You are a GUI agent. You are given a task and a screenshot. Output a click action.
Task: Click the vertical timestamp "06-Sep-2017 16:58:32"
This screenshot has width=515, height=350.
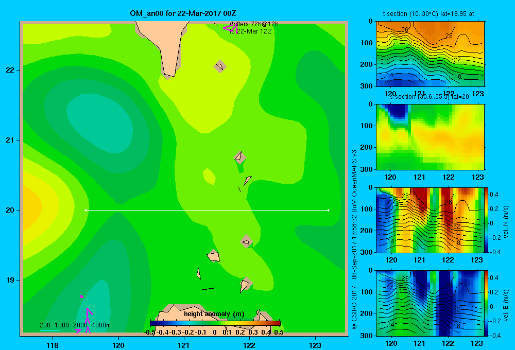tap(354, 247)
